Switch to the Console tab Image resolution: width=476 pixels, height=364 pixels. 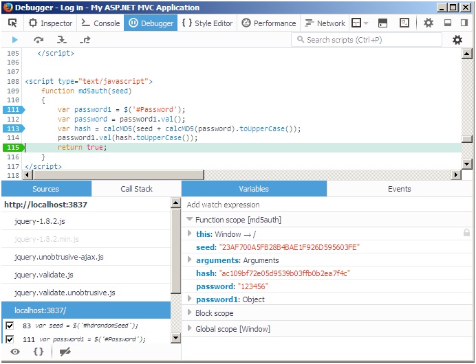[100, 23]
